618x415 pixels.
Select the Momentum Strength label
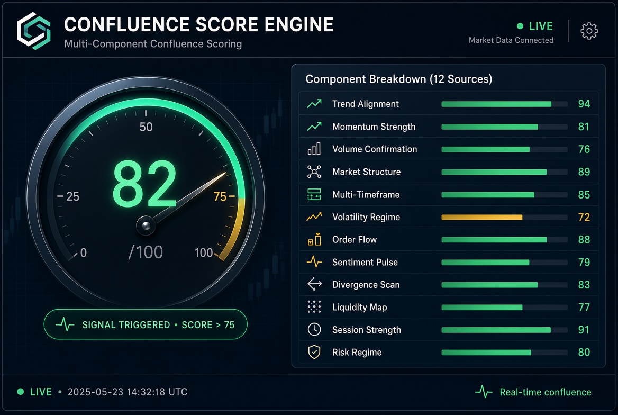click(x=374, y=127)
